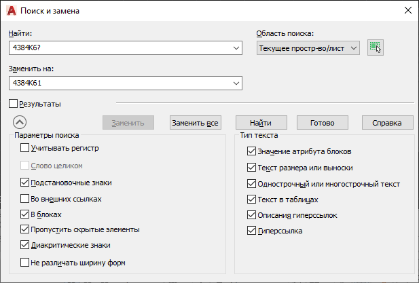
Task: Uncheck Текст в таблицах option
Action: 252,200
